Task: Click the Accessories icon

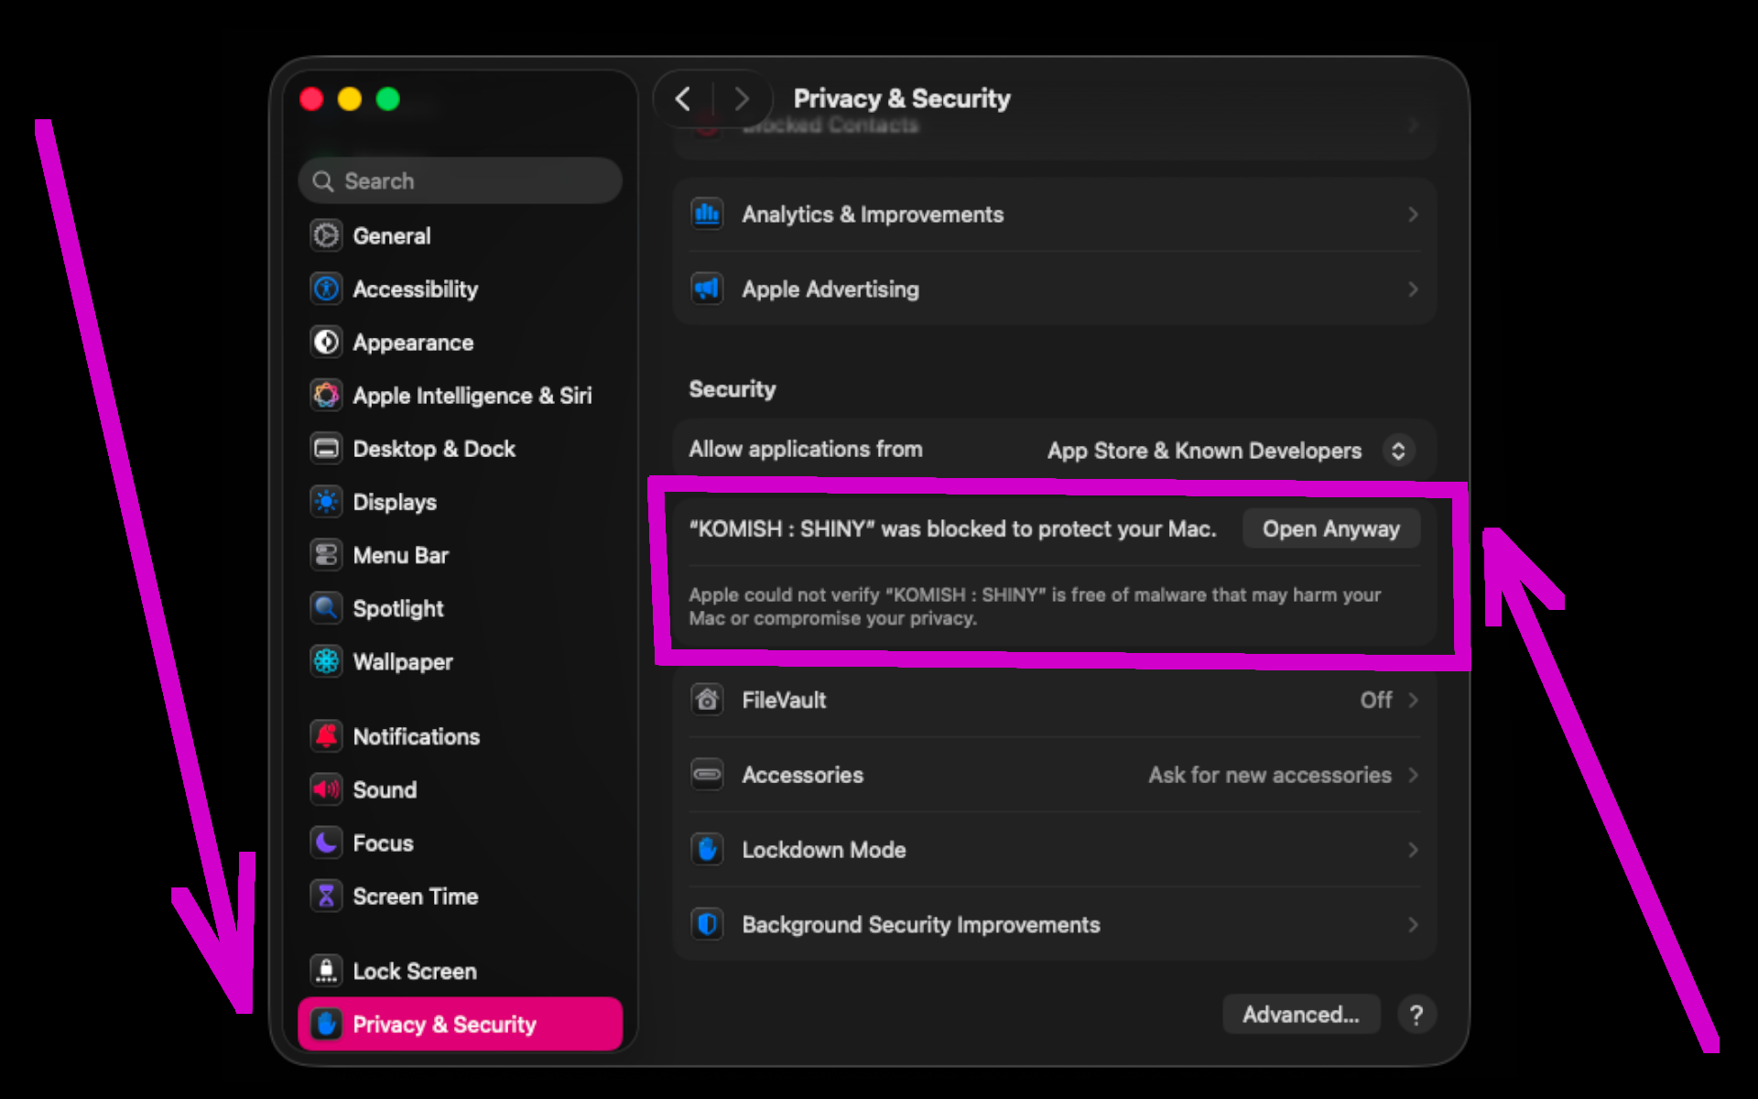Action: [x=707, y=774]
